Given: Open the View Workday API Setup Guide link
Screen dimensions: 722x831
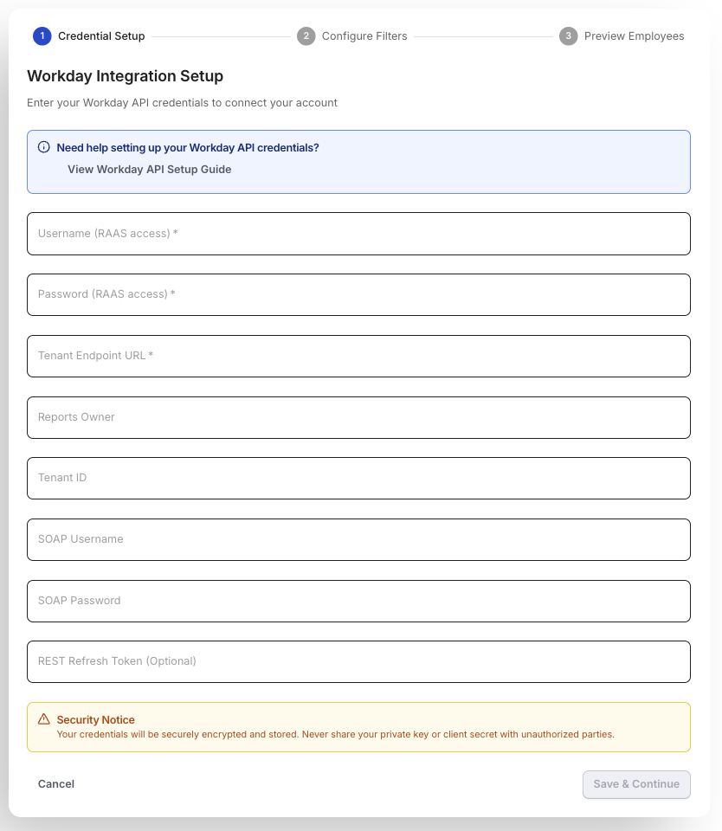Looking at the screenshot, I should click(x=150, y=169).
